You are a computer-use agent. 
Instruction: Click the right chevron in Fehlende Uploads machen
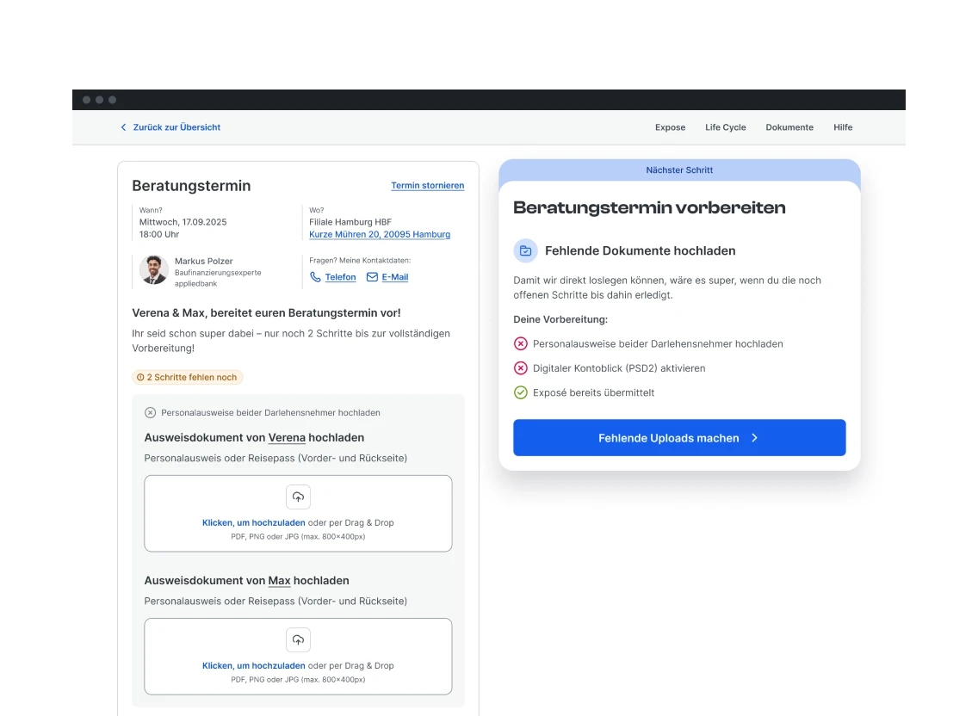point(754,437)
